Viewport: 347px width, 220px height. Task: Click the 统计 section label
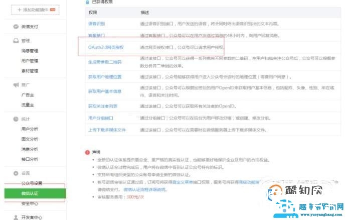[x=26, y=119]
